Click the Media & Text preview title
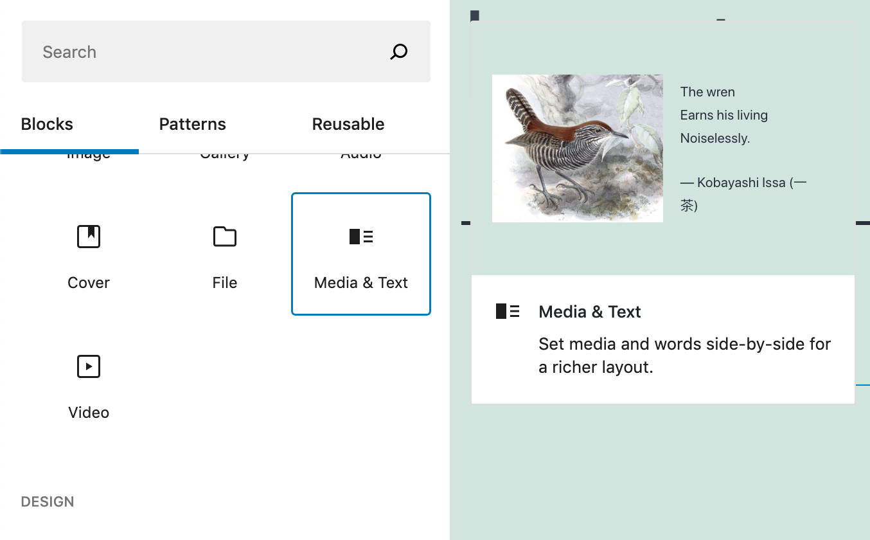The height and width of the screenshot is (540, 870). coord(590,312)
